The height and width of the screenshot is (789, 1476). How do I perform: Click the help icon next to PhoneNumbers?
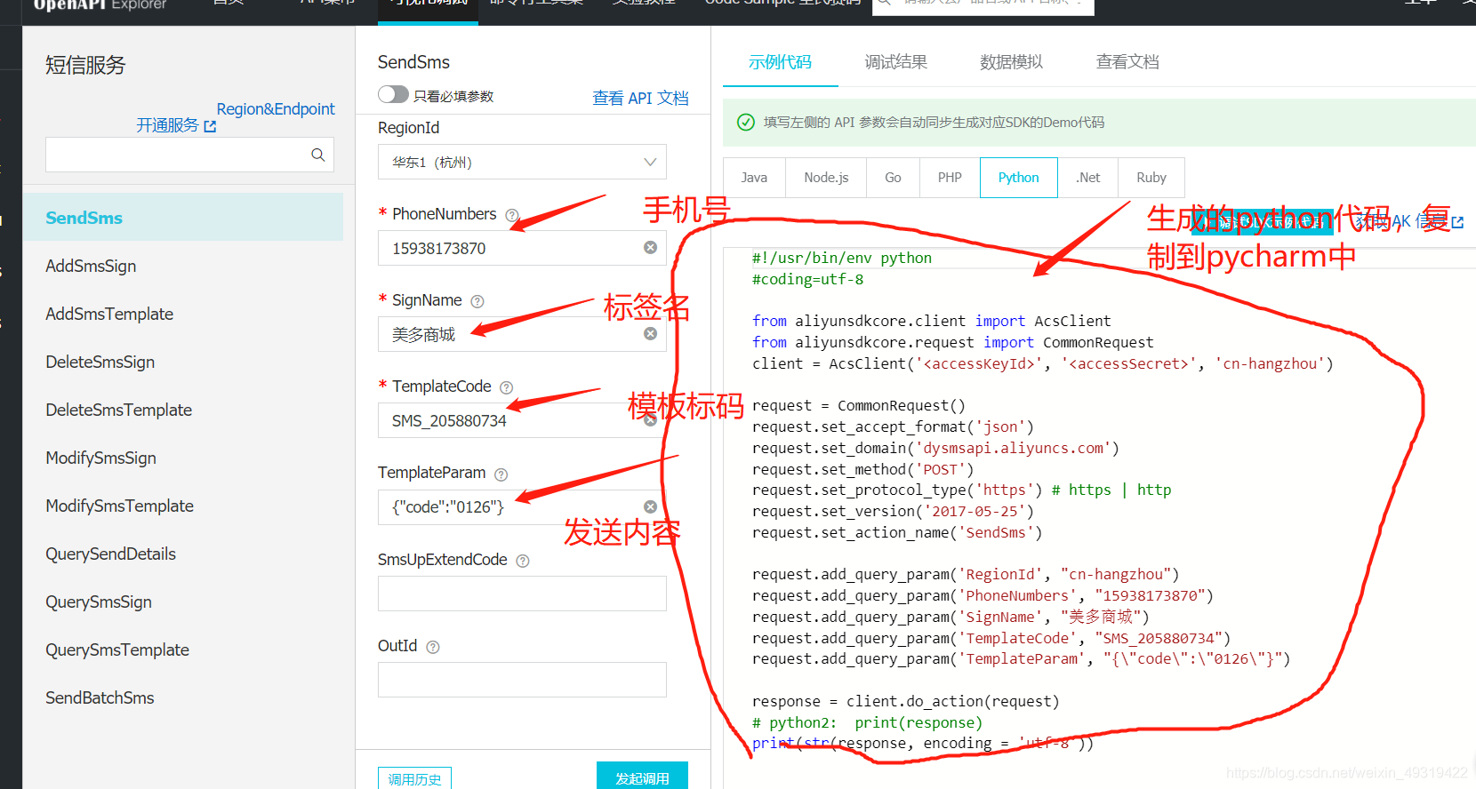tap(512, 215)
